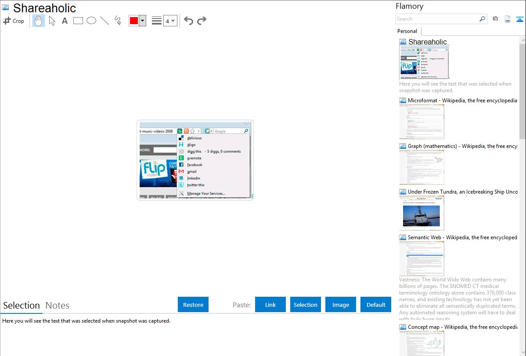Screen dimensions: 526x356
Task: Open Graph (mathematics) Wikipedia snapshot title
Action: coord(463,146)
